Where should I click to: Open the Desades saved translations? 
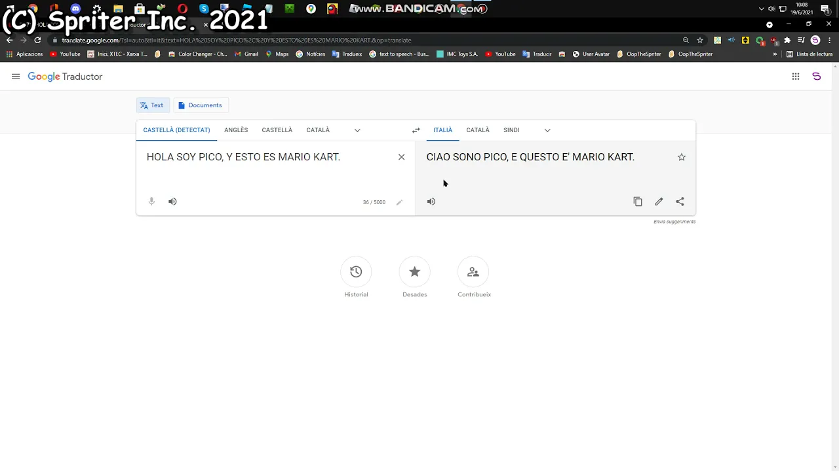click(x=414, y=271)
